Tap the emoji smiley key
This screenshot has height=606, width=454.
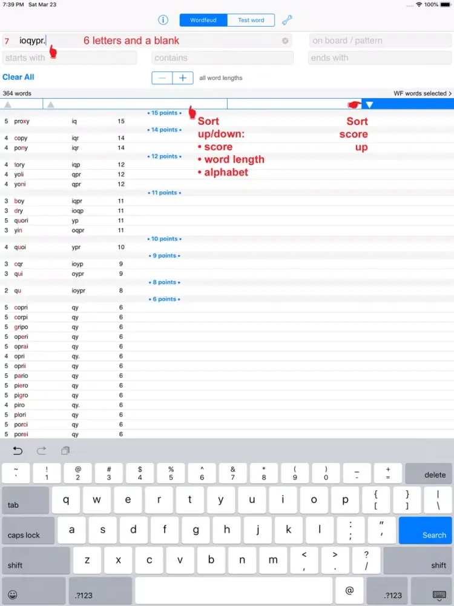(12, 594)
